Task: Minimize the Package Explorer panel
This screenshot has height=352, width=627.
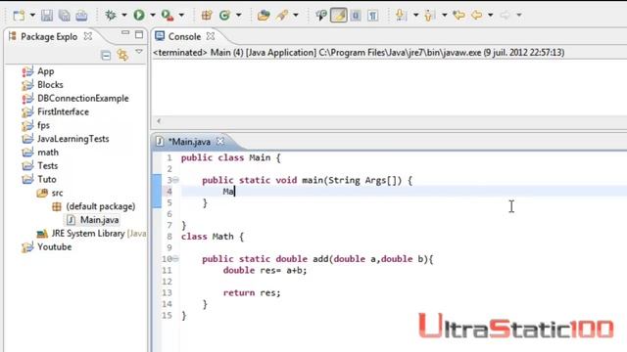Action: [125, 33]
